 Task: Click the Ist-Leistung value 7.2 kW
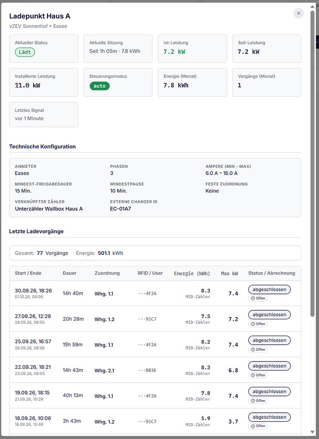tap(174, 52)
